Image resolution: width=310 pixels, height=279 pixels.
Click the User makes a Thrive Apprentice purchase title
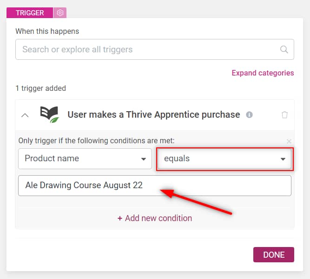[154, 114]
